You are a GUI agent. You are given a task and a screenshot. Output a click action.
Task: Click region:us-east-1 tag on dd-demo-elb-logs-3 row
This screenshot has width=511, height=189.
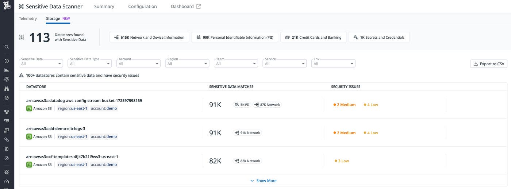73,136
